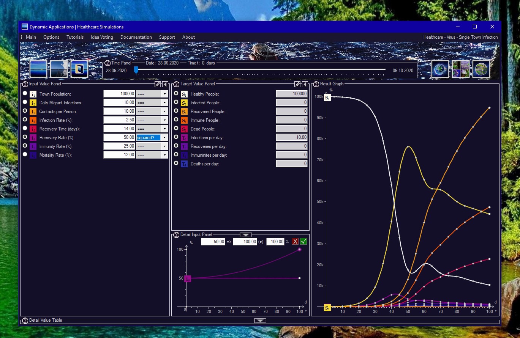Open the Time Panel help icon
The height and width of the screenshot is (338, 520).
pos(108,63)
